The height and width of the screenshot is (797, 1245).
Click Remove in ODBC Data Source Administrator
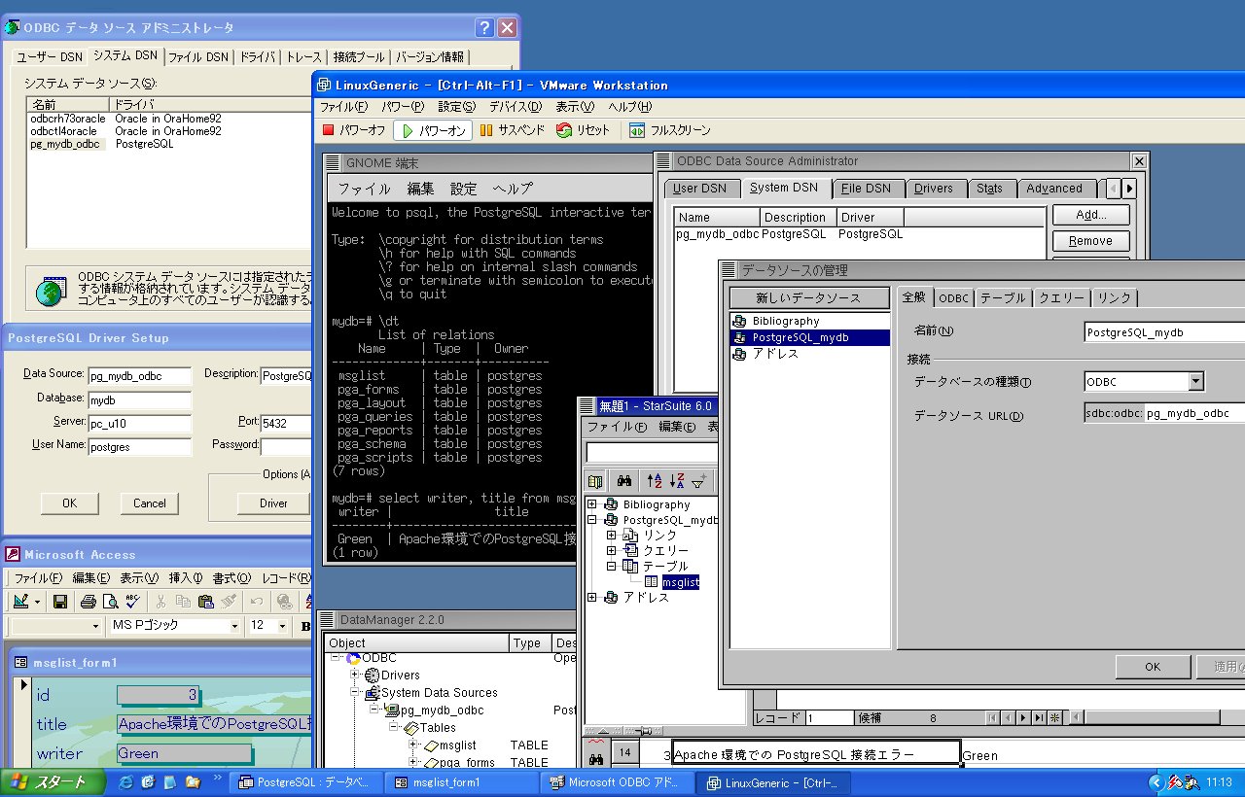1090,241
